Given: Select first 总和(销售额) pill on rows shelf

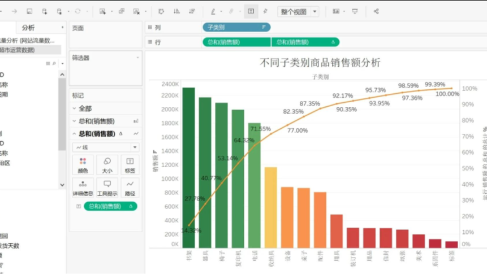Looking at the screenshot, I should (236, 42).
